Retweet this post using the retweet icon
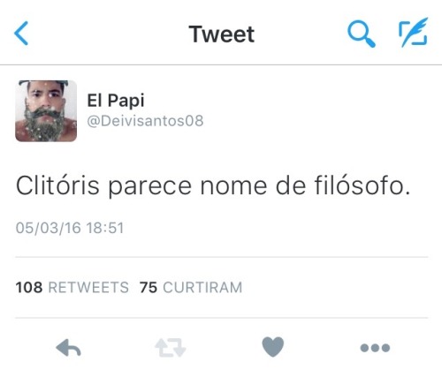 [171, 348]
